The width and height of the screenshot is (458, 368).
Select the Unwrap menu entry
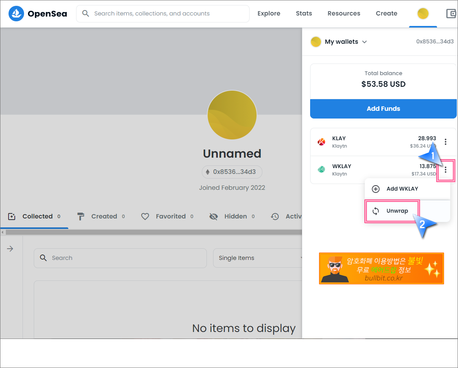408,211
